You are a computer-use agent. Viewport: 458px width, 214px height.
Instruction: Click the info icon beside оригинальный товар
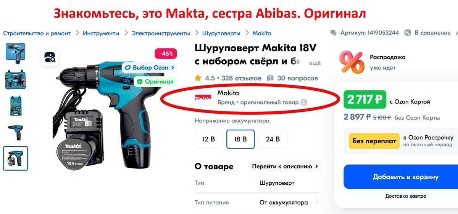click(x=304, y=102)
